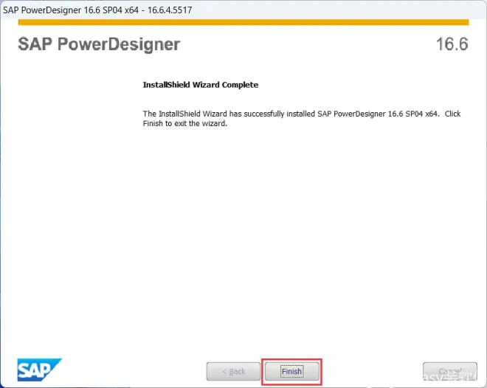Click the SAP logo icon

click(39, 370)
